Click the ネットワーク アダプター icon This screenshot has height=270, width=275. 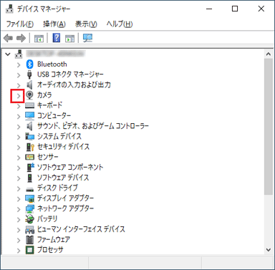coord(29,209)
